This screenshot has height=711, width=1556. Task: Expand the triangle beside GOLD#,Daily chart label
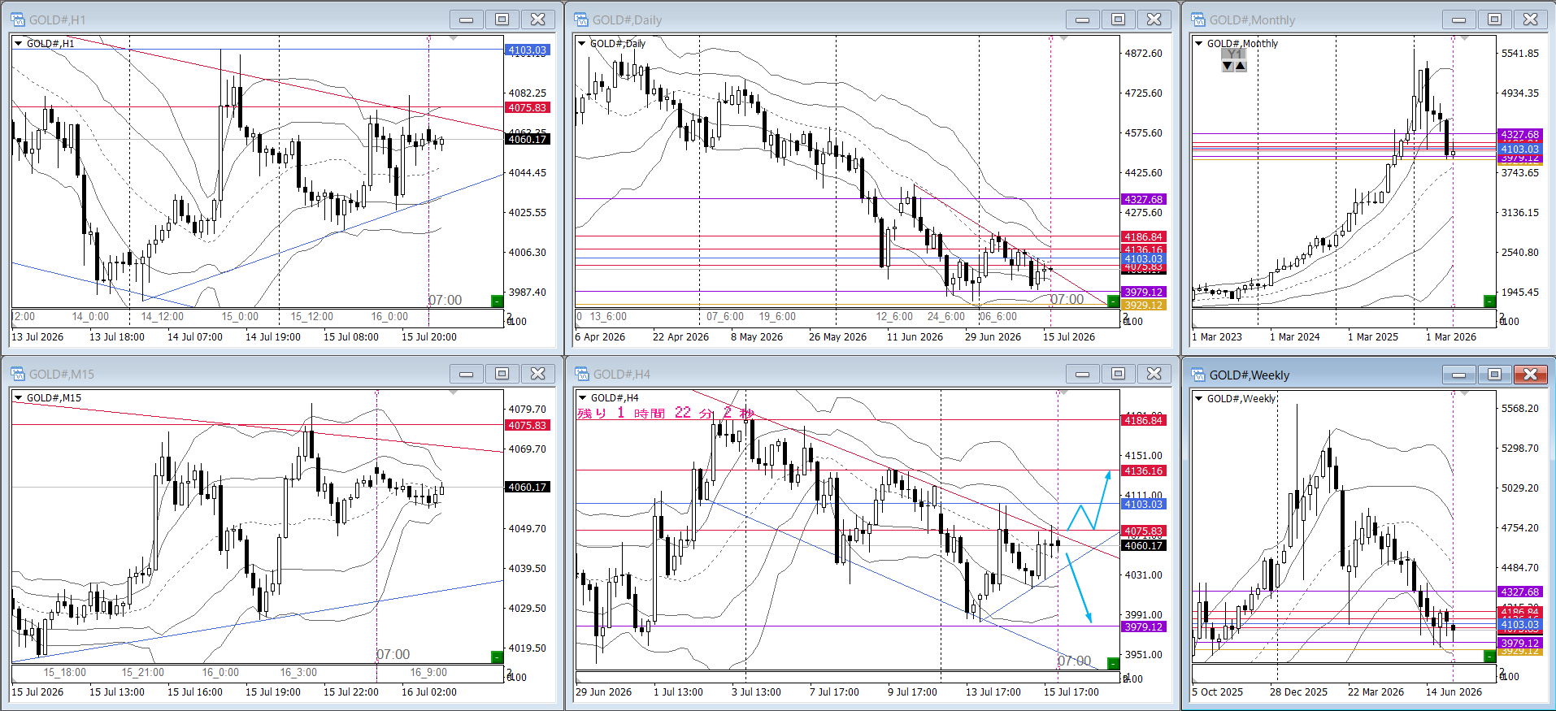coord(582,43)
